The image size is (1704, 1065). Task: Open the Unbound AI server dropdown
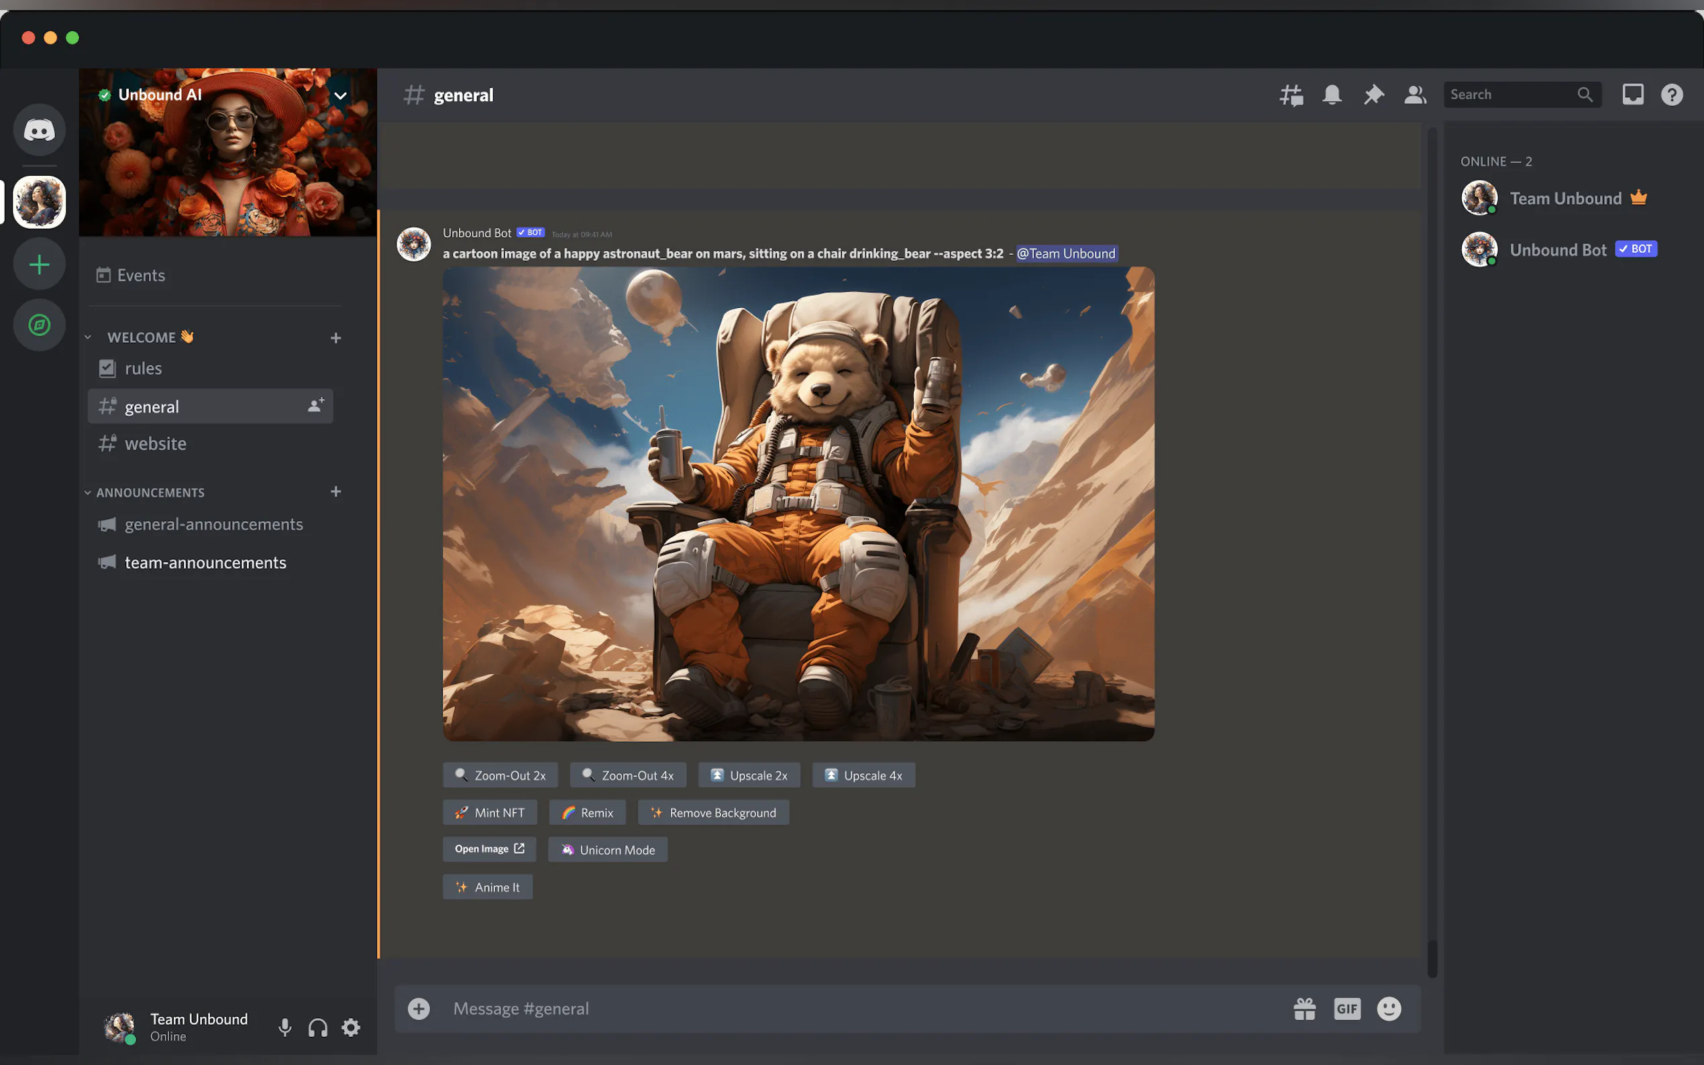point(340,96)
